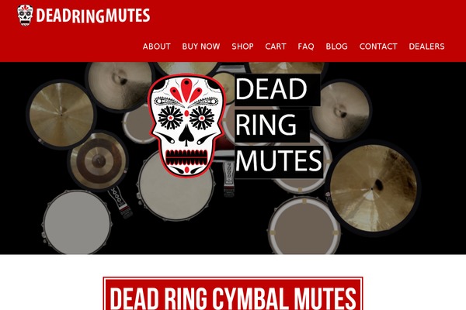Click the large sugar skull graphic
466x310 pixels.
pyautogui.click(x=186, y=126)
